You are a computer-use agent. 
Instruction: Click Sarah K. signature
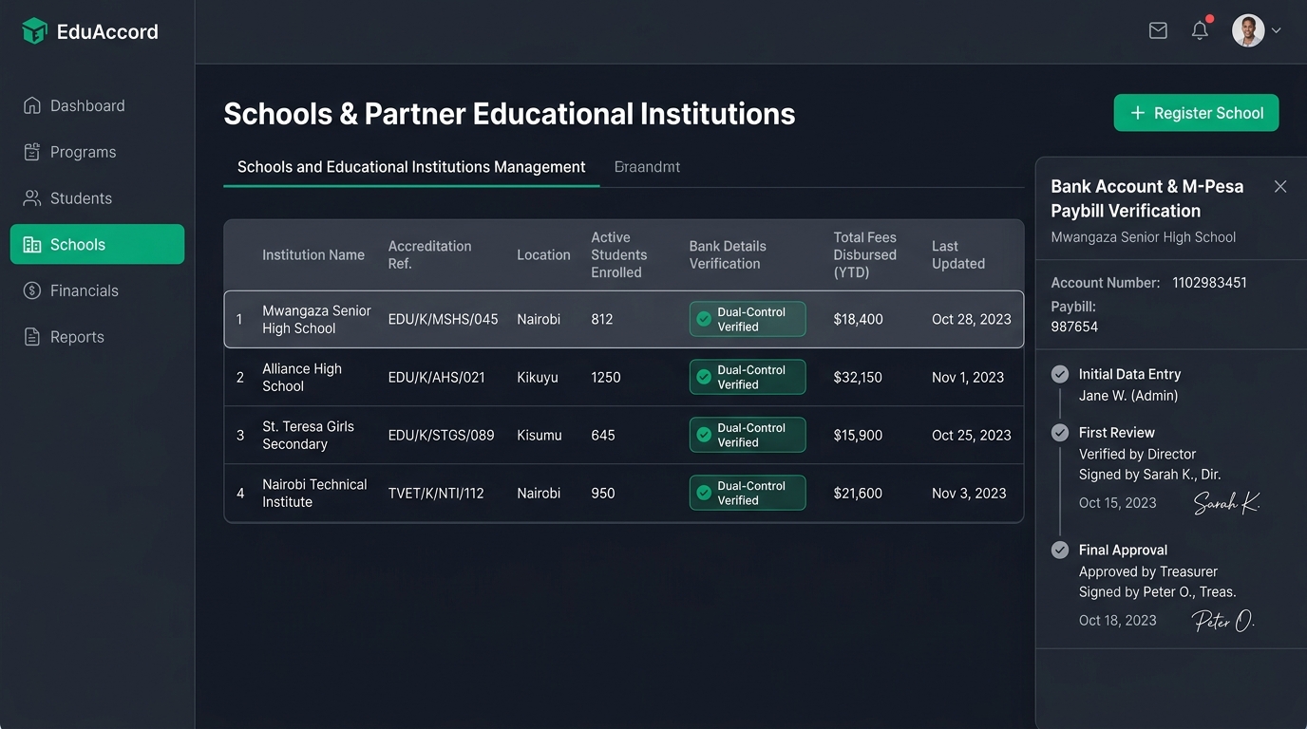coord(1226,503)
